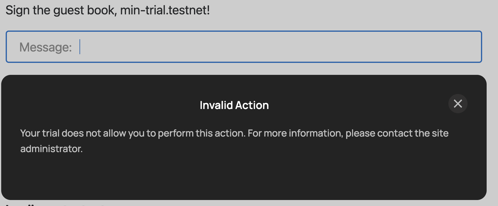The height and width of the screenshot is (206, 498).
Task: Click the word "Action" in the dialog title
Action: (252, 105)
